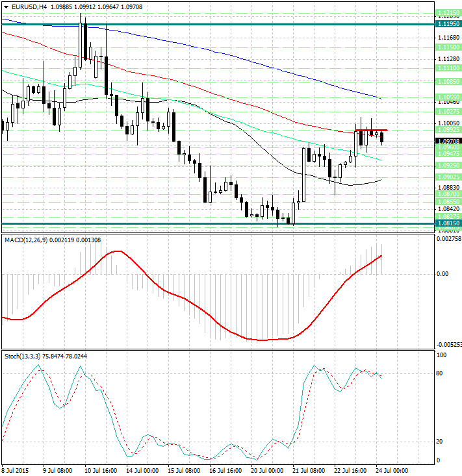Click the 15 Jul 08:00 time label
The width and height of the screenshot is (462, 476).
[x=184, y=471]
